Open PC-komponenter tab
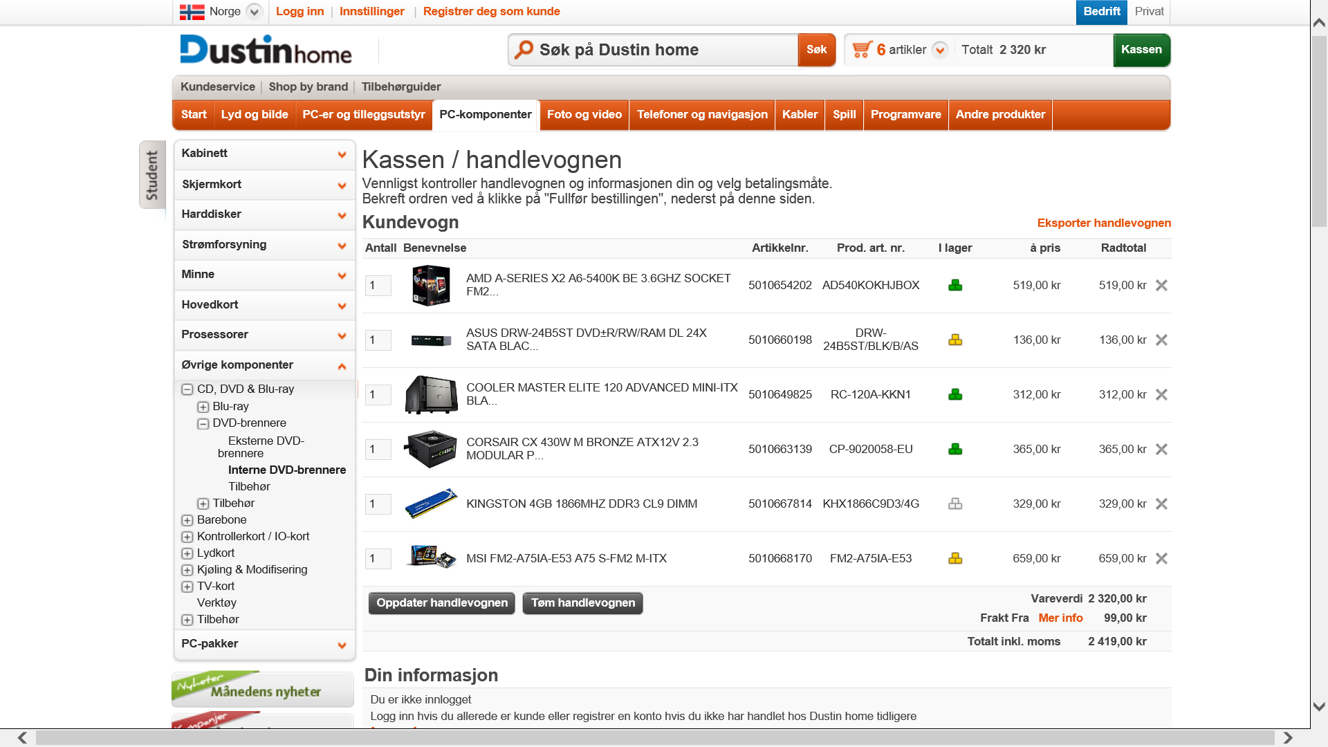The height and width of the screenshot is (747, 1328). click(x=486, y=115)
